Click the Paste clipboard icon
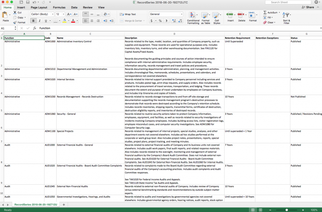 click(x=5, y=15)
